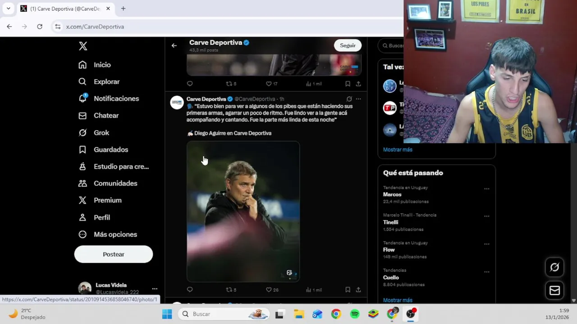Open floating Grok button
The width and height of the screenshot is (577, 324).
[x=554, y=267]
